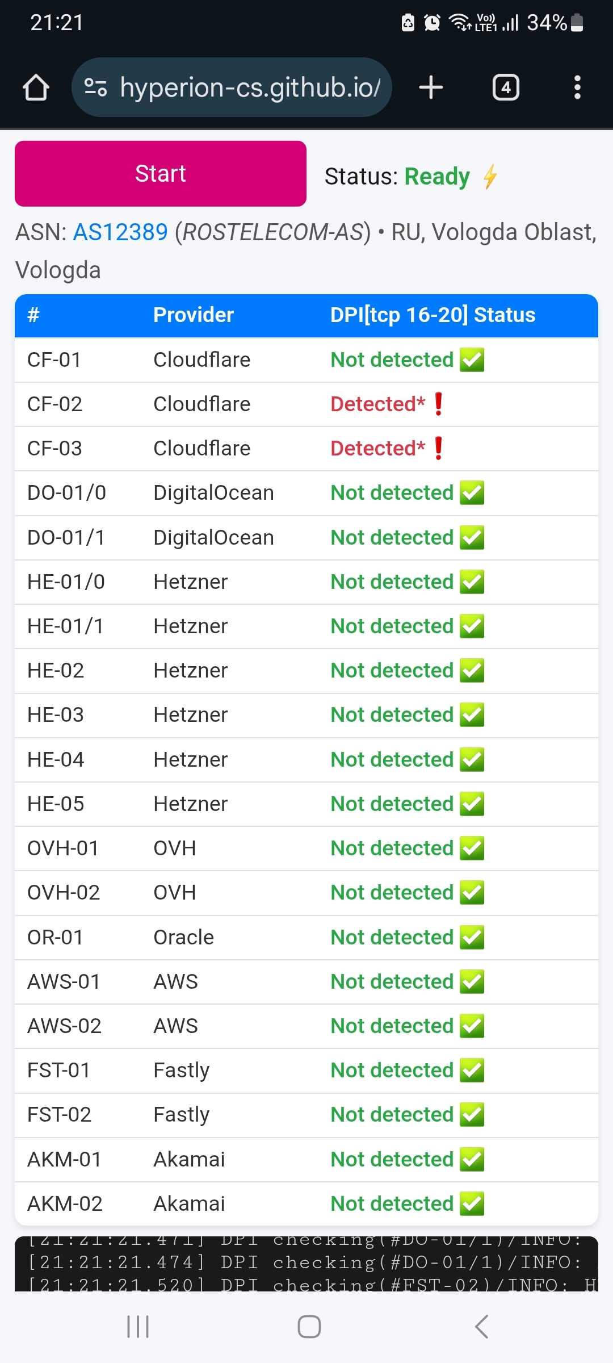This screenshot has width=613, height=1363.
Task: Open the browser three-dot menu
Action: 577,87
